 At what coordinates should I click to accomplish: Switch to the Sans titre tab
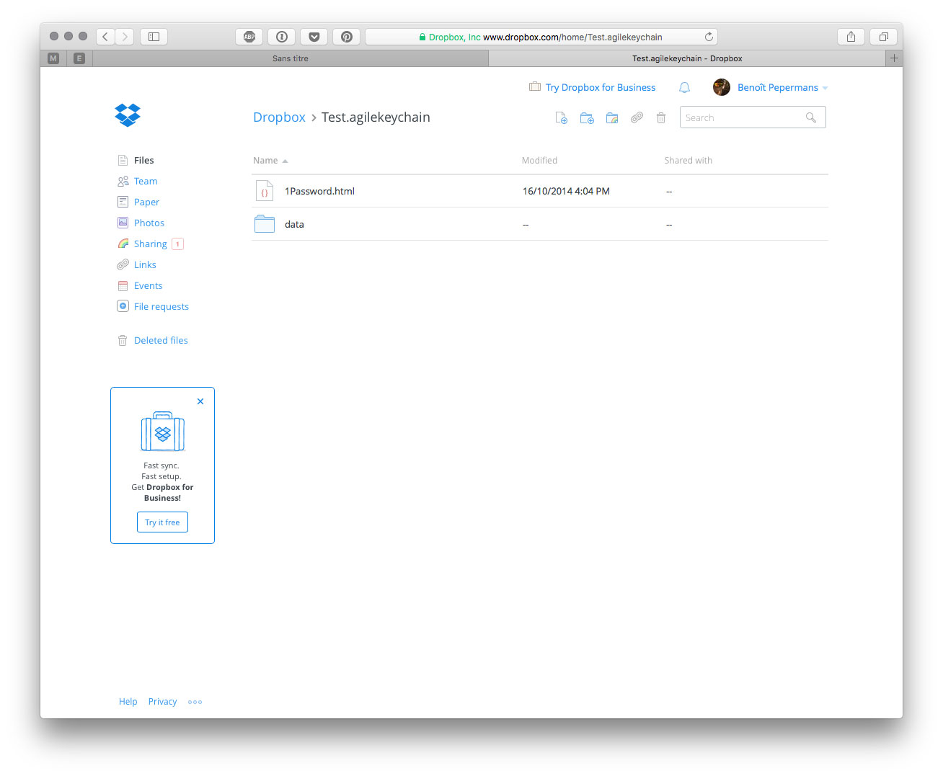291,58
